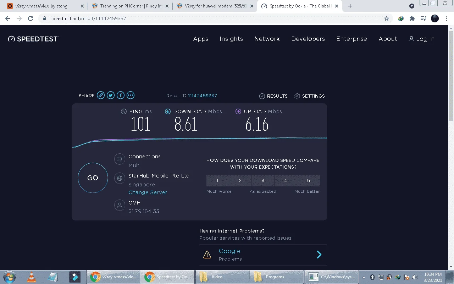Share the result on Twitter
Image resolution: width=454 pixels, height=284 pixels.
point(111,95)
